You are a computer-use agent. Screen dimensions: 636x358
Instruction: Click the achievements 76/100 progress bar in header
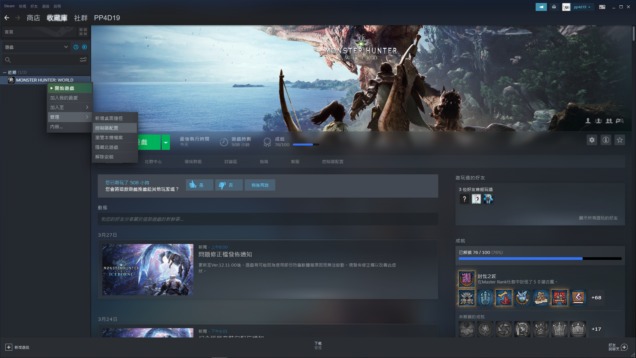(x=306, y=145)
